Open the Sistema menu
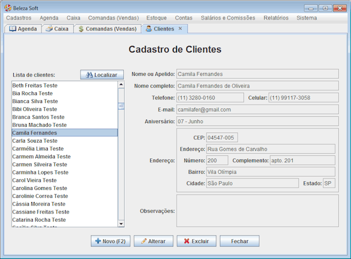The width and height of the screenshot is (351, 259). coord(307,18)
